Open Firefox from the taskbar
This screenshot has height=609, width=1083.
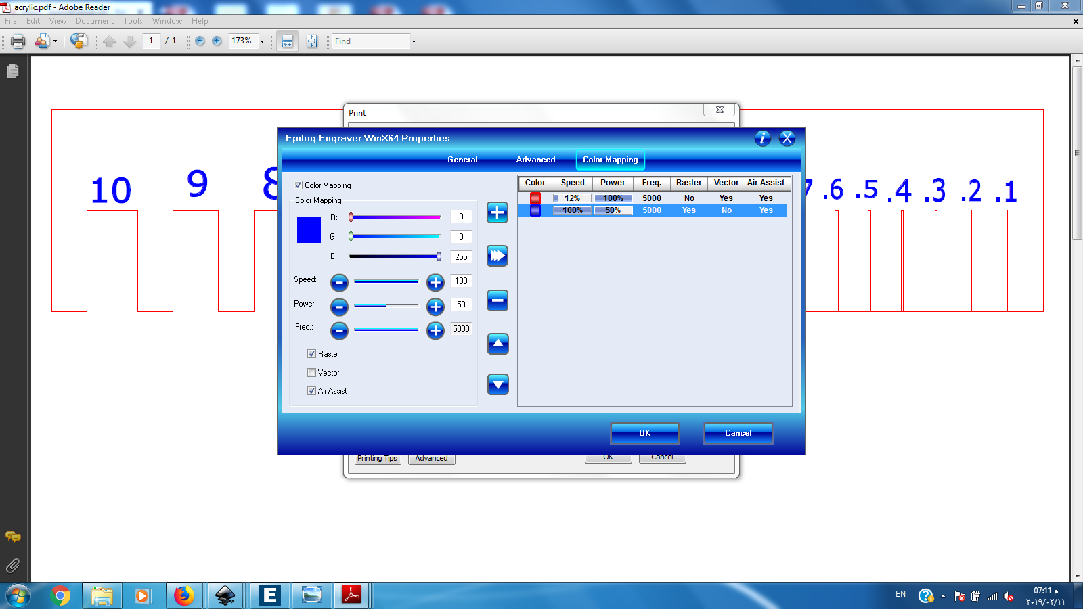184,595
